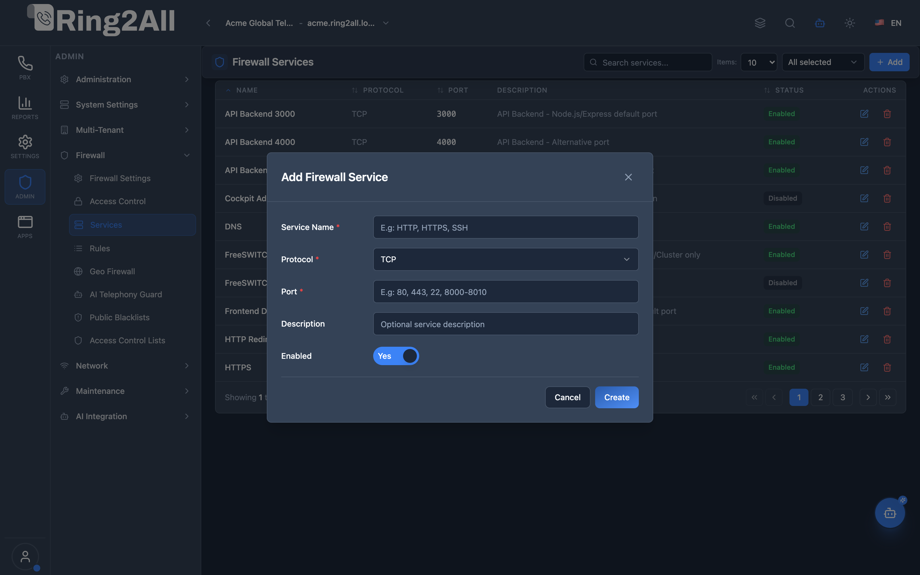Focus the Service Name input field
The width and height of the screenshot is (920, 575).
point(506,227)
